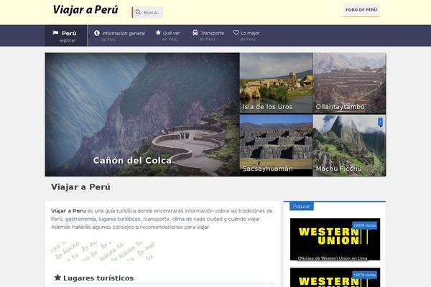Follow the gastronomía link
This screenshot has height=287, width=431.
[x=80, y=219]
